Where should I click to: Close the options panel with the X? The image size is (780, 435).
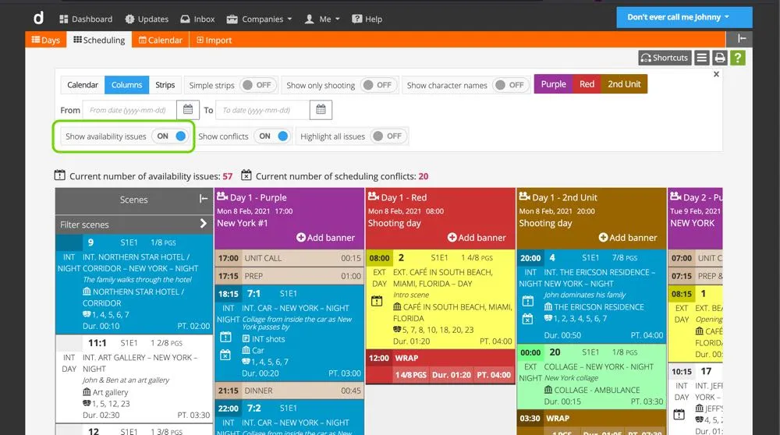[x=716, y=74]
